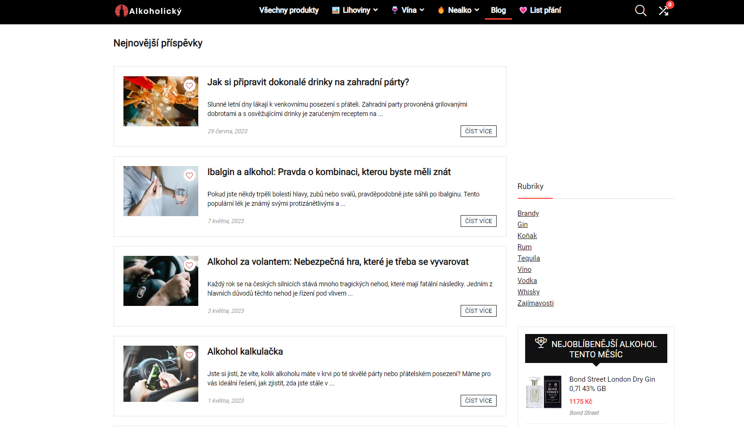Toggle wishlist heart on Alkohol za volantem post
744x428 pixels.
pos(189,265)
